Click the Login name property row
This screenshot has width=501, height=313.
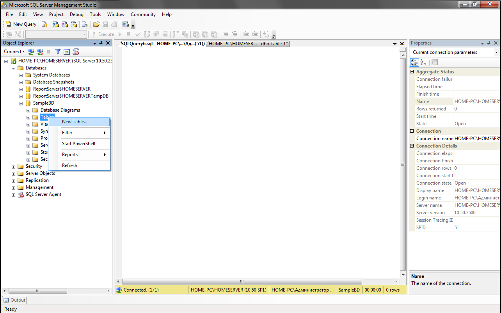click(x=457, y=198)
